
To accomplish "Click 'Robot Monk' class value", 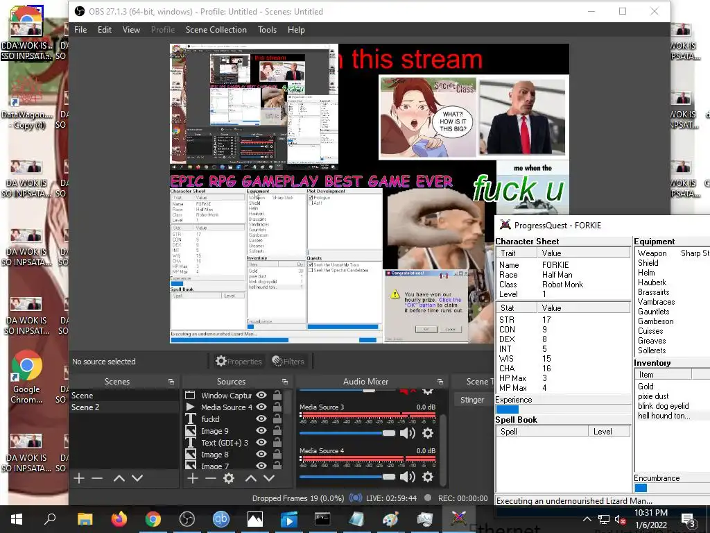I will [x=563, y=284].
